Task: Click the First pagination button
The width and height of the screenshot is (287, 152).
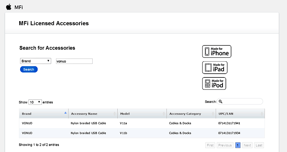Action: pyautogui.click(x=210, y=145)
